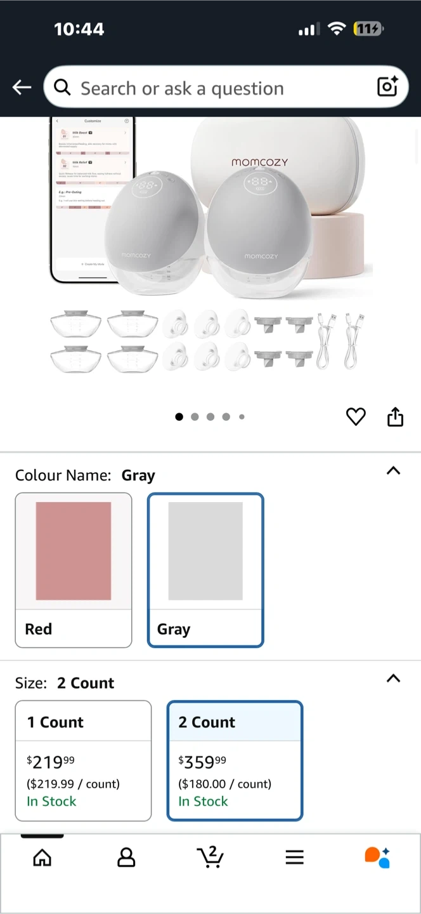Tap the share icon
This screenshot has height=914, width=421.
click(x=395, y=416)
